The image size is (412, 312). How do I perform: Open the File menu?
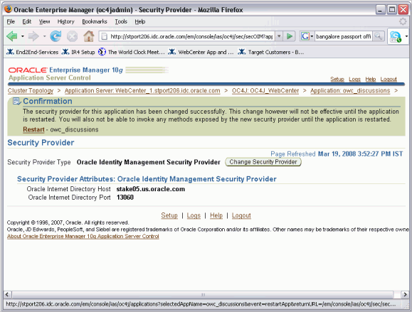click(x=11, y=21)
